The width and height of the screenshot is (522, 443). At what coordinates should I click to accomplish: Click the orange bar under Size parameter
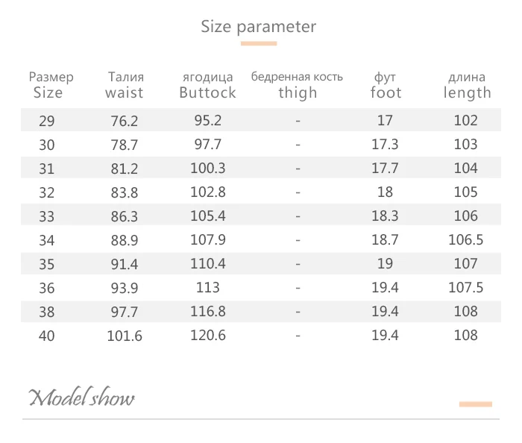point(259,43)
